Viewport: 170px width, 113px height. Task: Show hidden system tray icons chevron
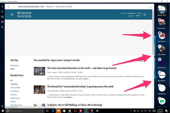(131, 111)
